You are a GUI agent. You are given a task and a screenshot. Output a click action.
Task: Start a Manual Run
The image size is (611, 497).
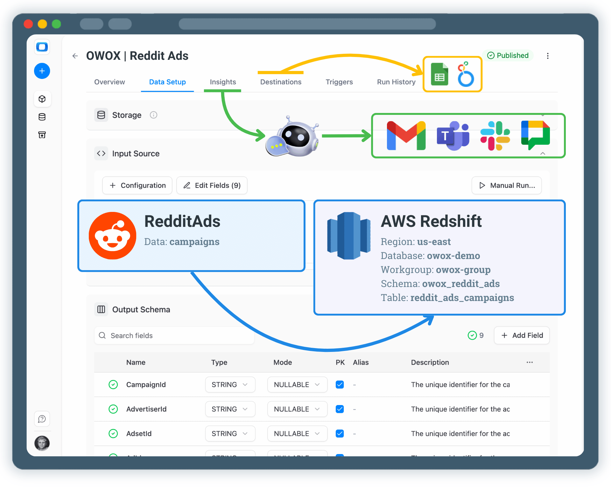506,185
